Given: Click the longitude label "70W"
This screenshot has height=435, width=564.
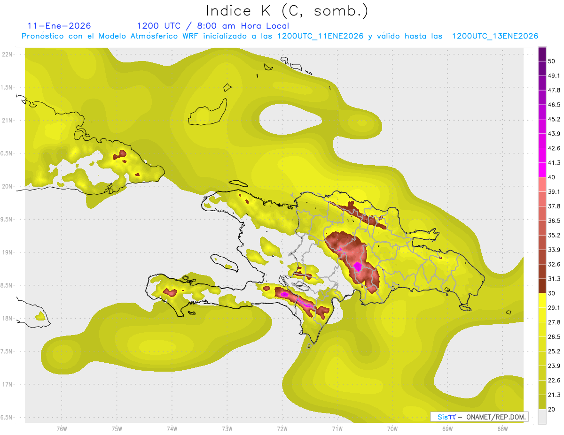Looking at the screenshot, I should point(392,429).
